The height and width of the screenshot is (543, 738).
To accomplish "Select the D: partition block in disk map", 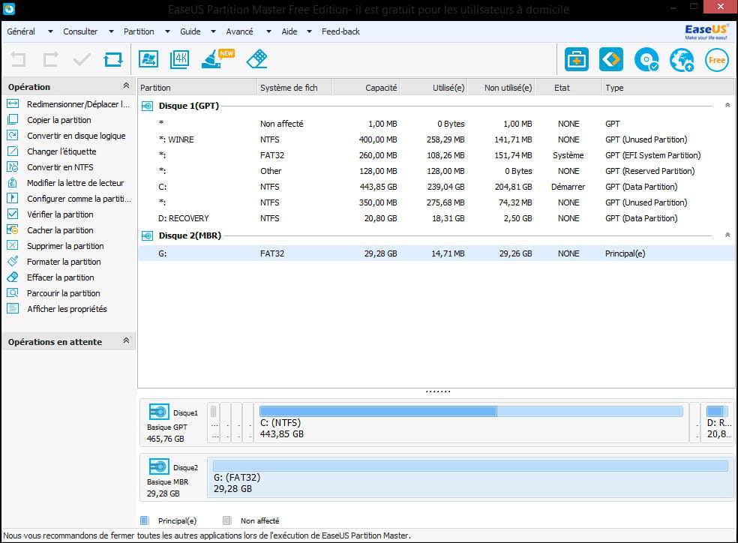I will pyautogui.click(x=717, y=422).
